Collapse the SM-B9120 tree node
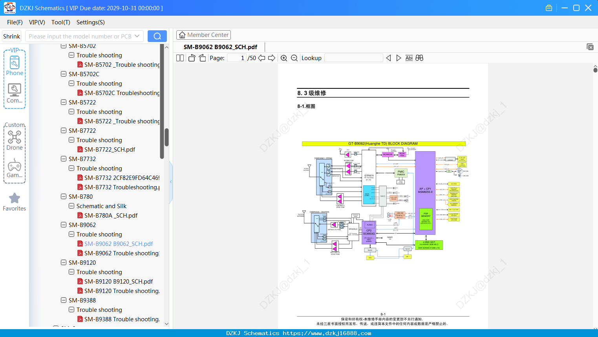Viewport: 598px width, 337px height. coord(64,262)
